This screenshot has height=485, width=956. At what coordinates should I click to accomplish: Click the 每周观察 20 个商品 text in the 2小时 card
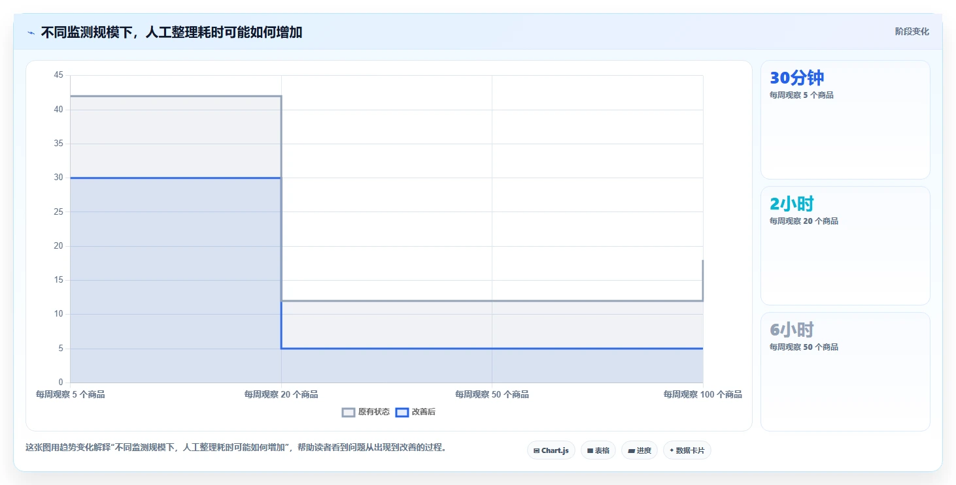[x=804, y=221]
